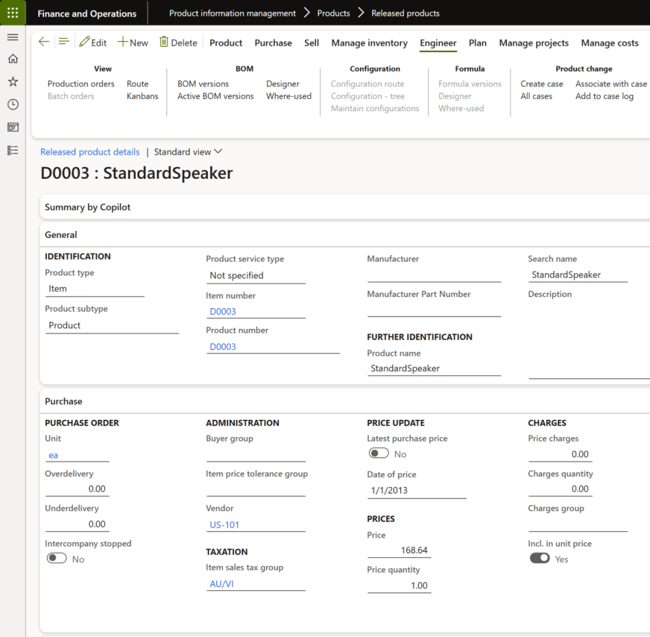
Task: Open Product service type dropdown
Action: coord(255,276)
